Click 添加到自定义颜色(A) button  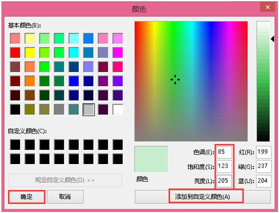click(203, 197)
